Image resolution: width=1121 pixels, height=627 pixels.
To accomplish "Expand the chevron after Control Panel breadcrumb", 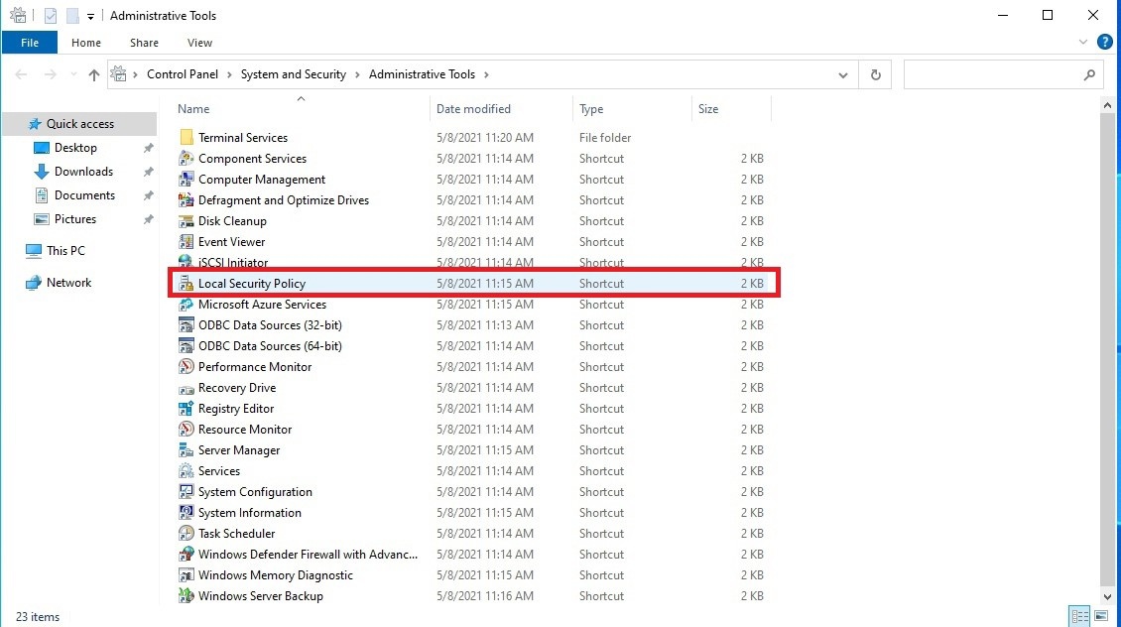I will (x=229, y=74).
